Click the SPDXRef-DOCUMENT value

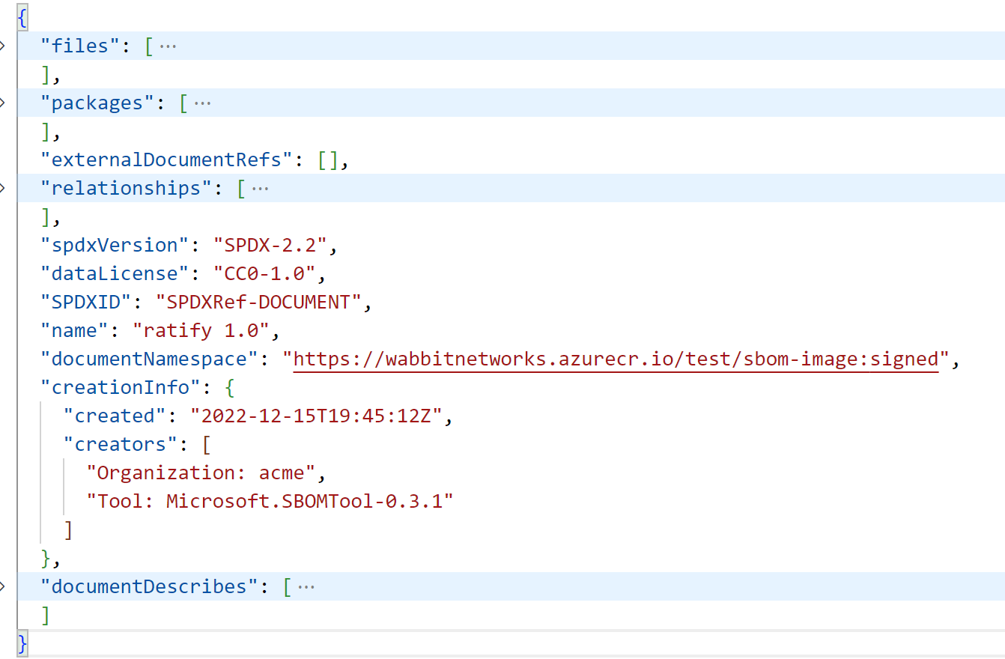(x=261, y=302)
